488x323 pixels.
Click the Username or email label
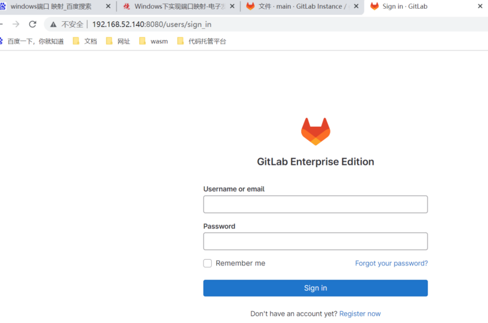tap(234, 189)
